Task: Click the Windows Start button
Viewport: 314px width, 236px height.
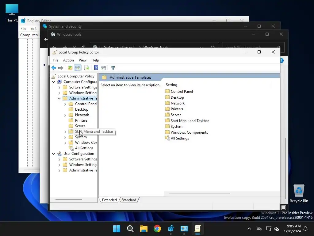Action: point(117,229)
